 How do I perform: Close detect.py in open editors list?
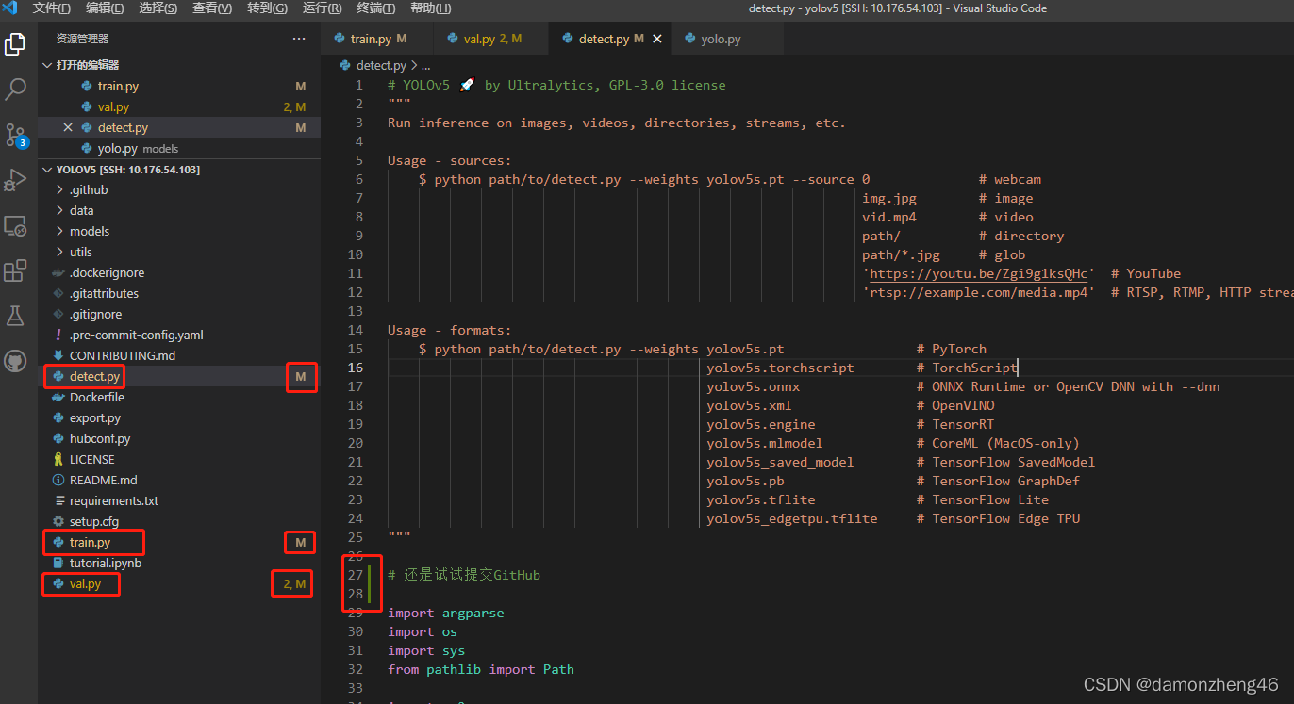tap(68, 127)
